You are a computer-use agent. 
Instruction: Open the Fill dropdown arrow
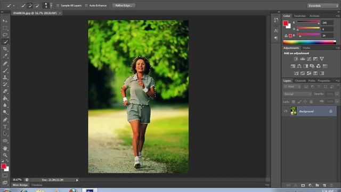[x=337, y=102]
